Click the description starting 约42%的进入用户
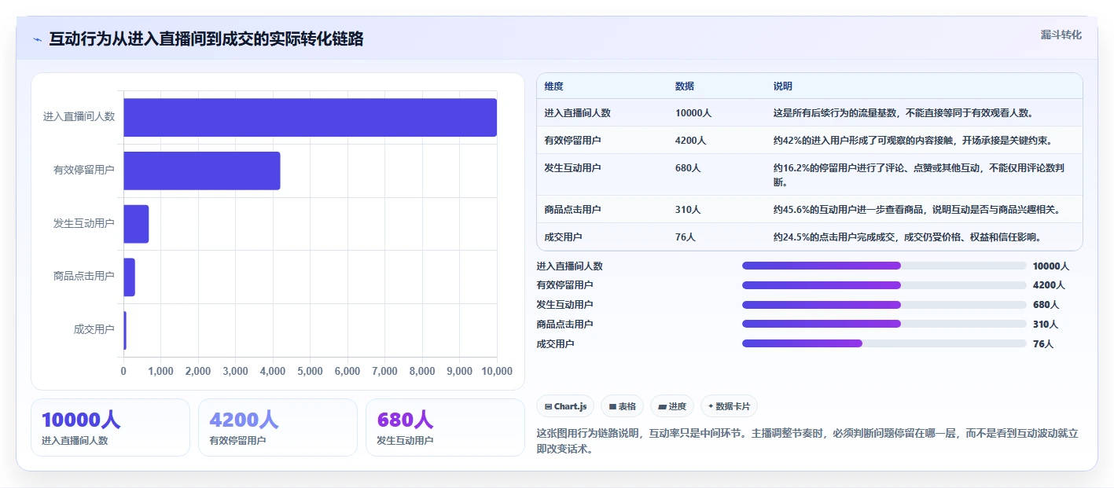The image size is (1114, 488). 913,141
